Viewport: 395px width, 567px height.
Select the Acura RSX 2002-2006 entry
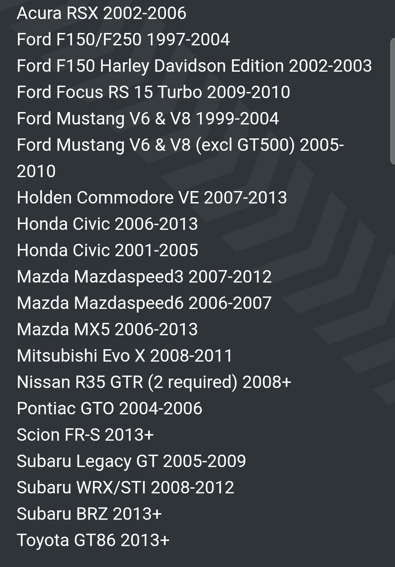pyautogui.click(x=102, y=13)
